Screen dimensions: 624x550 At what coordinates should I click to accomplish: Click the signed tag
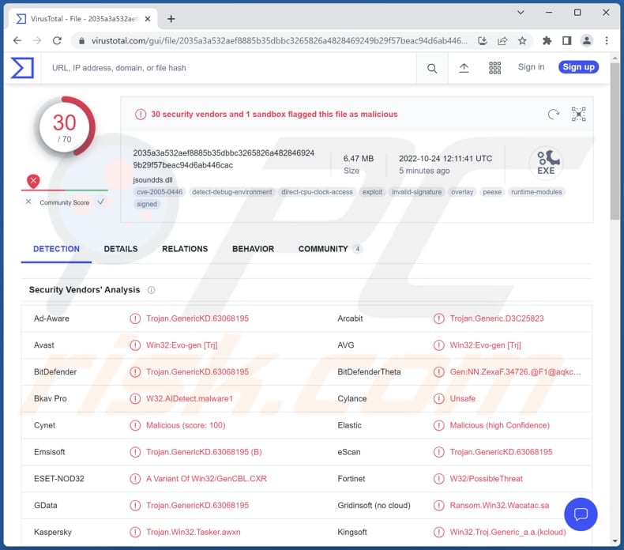(147, 205)
